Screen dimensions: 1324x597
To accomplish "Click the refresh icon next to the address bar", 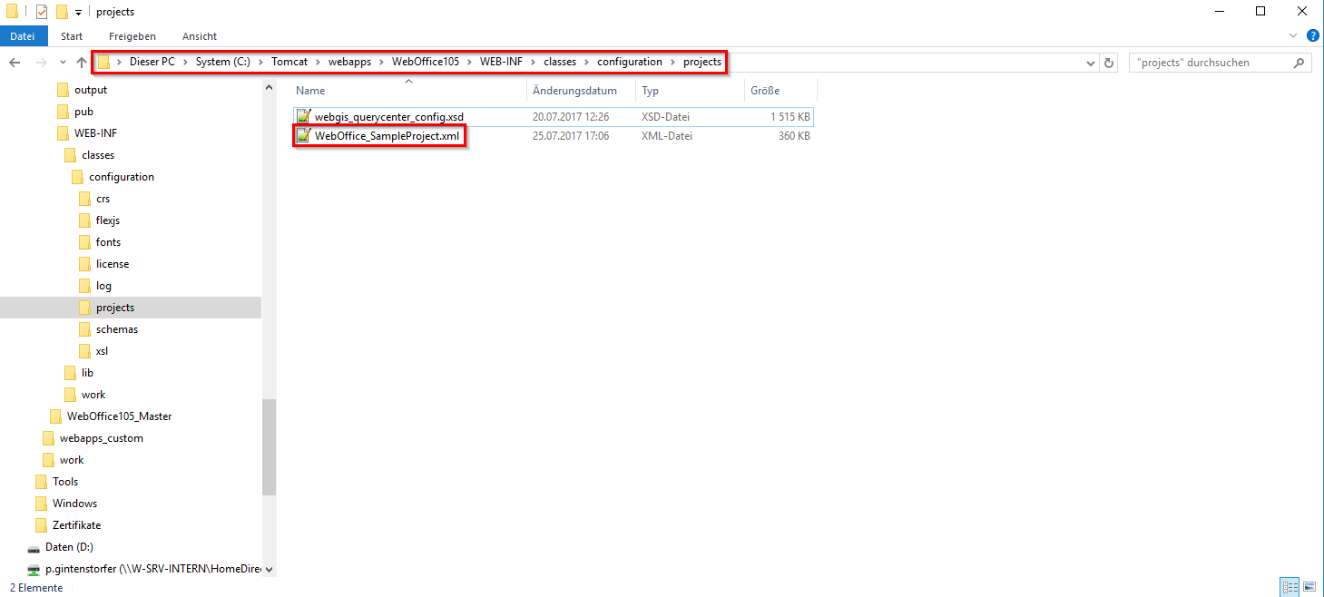I will [x=1108, y=62].
